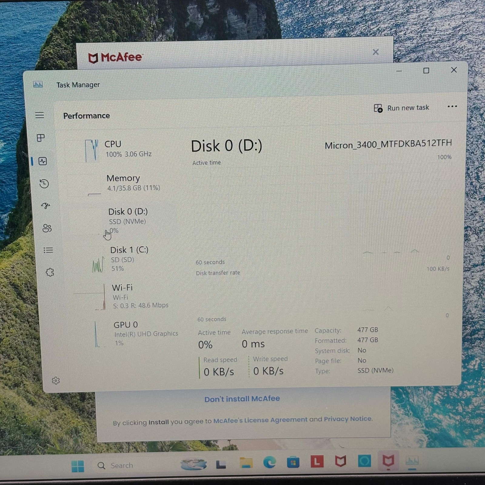Open the dark L-shaped taskbar app icon

point(221,464)
